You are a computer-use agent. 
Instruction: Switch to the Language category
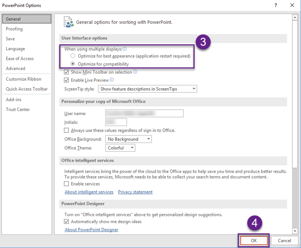pos(27,49)
